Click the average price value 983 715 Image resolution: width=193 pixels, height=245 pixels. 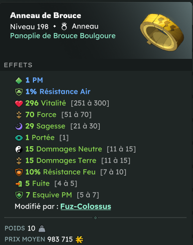60,240
